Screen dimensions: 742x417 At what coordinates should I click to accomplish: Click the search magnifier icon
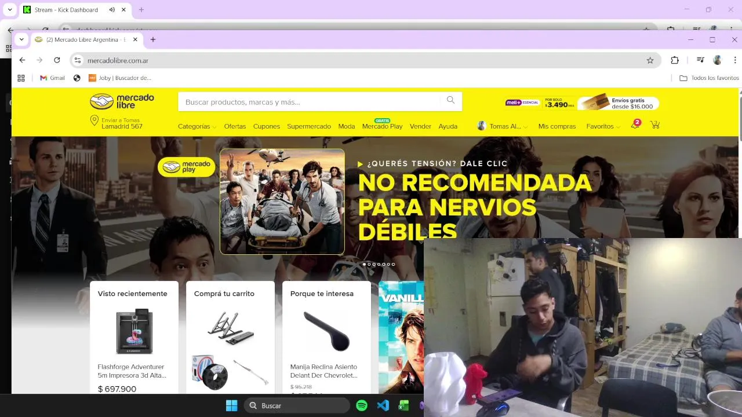click(450, 100)
